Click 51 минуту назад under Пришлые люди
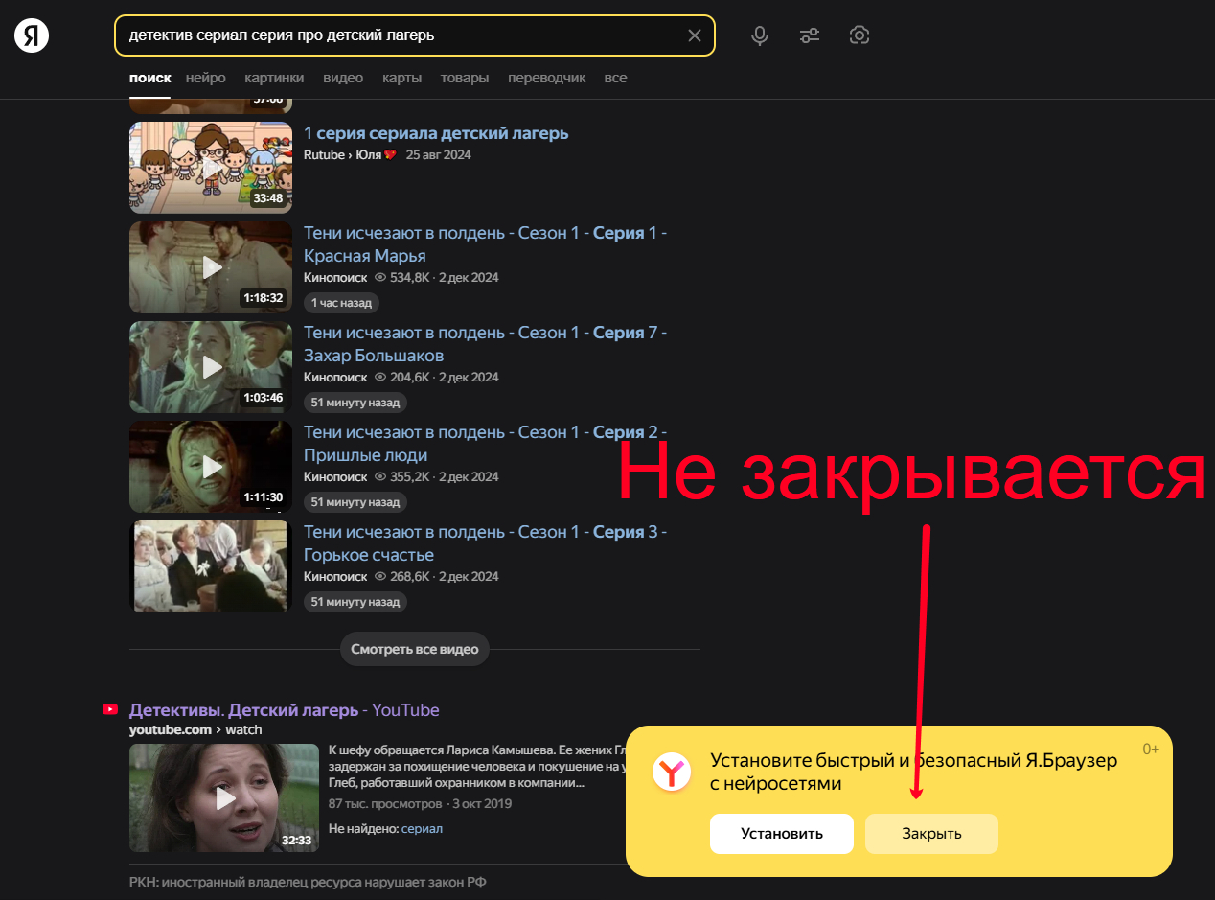This screenshot has height=900, width=1215. click(x=355, y=501)
